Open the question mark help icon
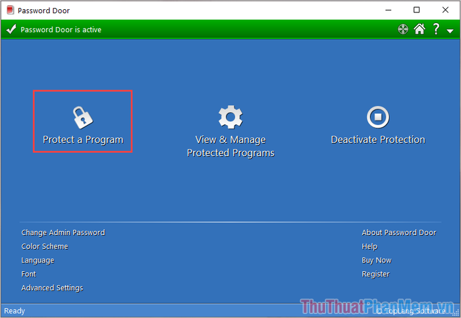This screenshot has width=461, height=318. [436, 29]
